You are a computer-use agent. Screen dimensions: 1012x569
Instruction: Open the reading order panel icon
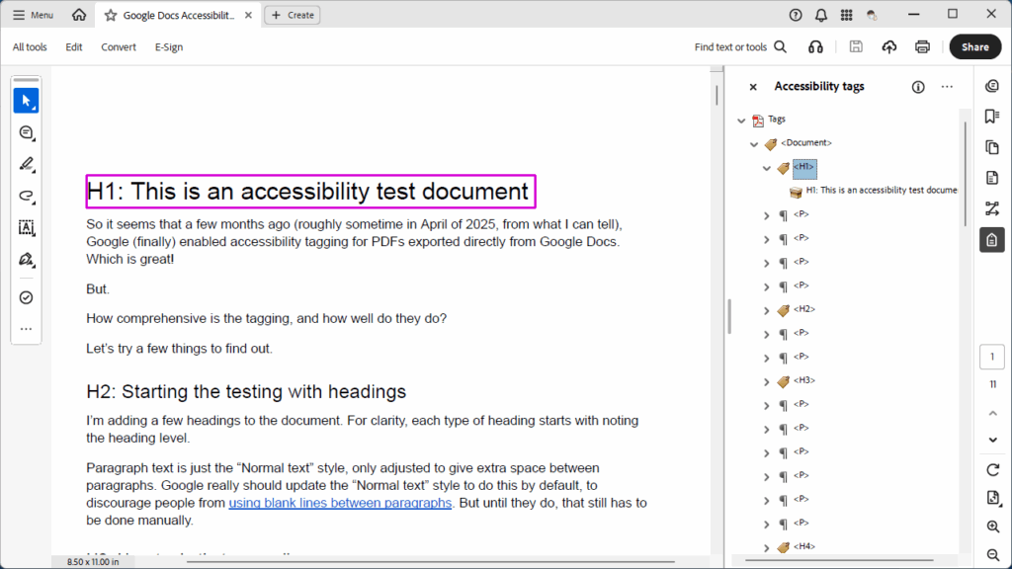(x=992, y=208)
